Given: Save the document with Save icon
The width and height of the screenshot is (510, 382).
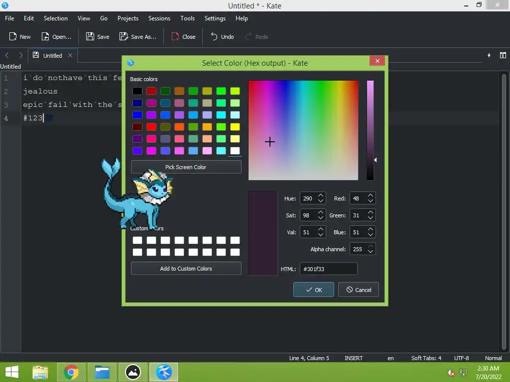Looking at the screenshot, I should click(98, 37).
